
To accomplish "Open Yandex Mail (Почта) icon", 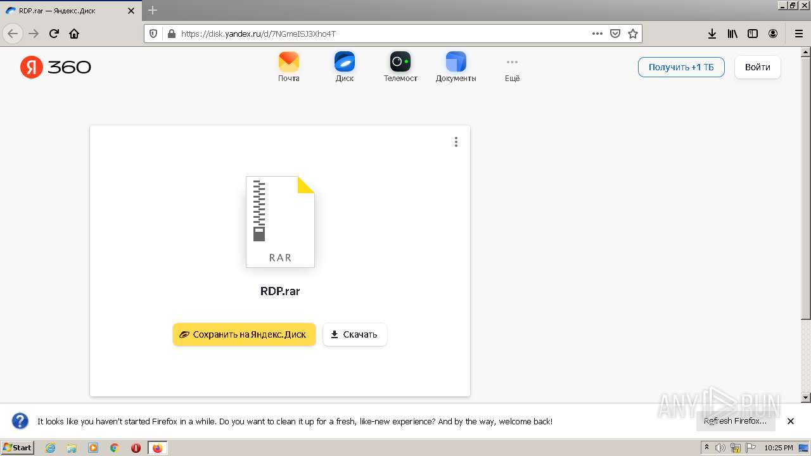I will (288, 66).
